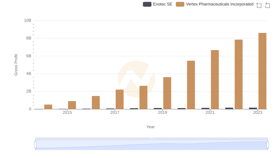Click the 8B y-axis label

tap(29, 38)
